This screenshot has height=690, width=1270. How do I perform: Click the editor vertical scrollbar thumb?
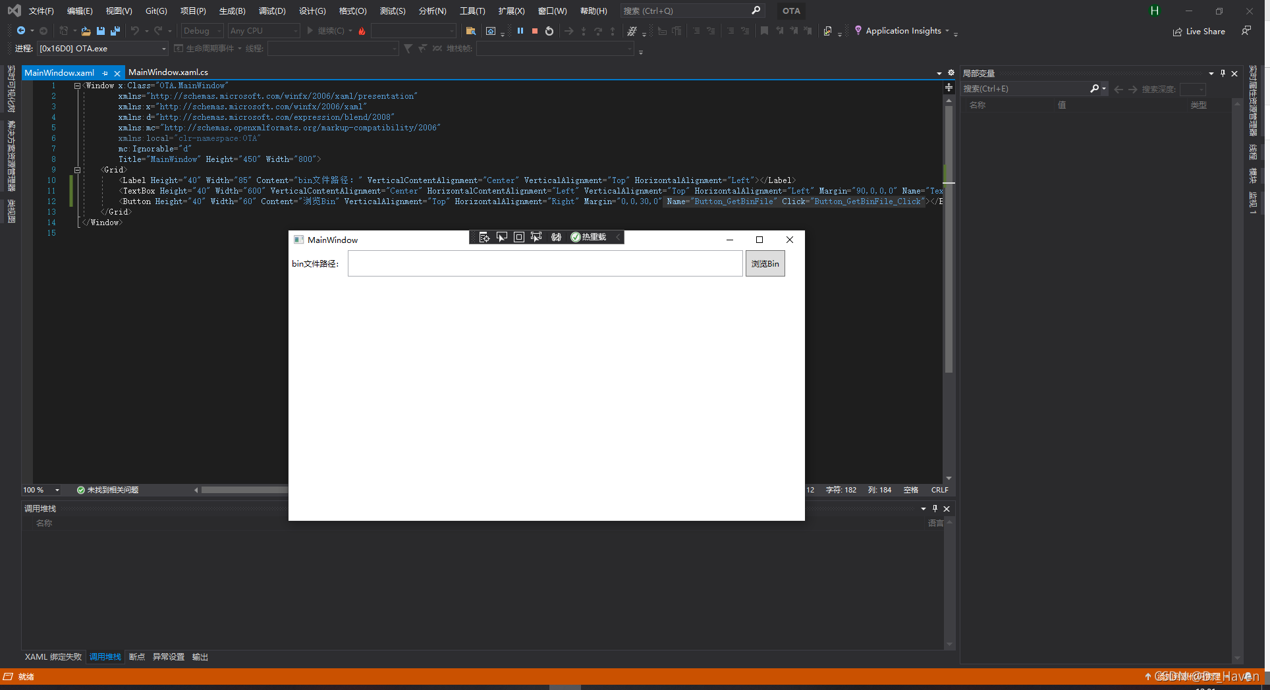point(949,240)
